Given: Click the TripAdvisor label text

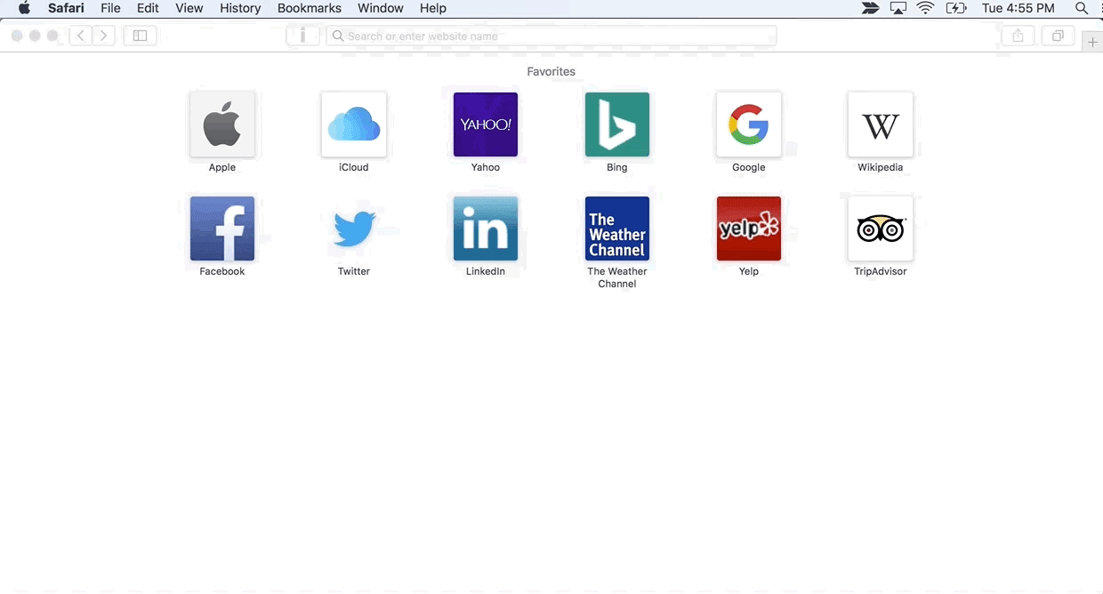Looking at the screenshot, I should (x=881, y=271).
